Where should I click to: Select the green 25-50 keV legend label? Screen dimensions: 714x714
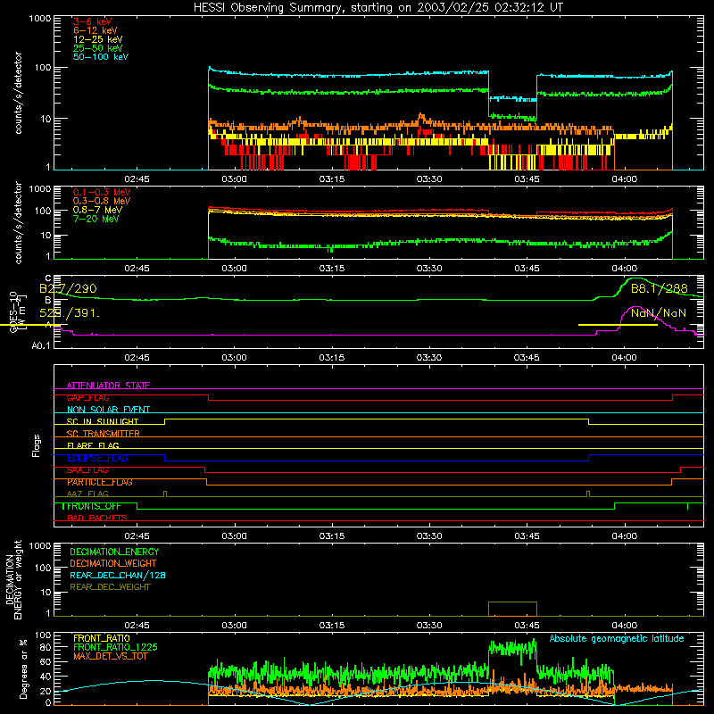(97, 48)
